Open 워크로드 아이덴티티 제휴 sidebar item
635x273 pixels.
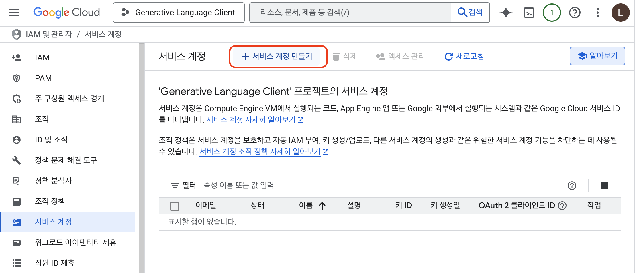click(x=68, y=242)
